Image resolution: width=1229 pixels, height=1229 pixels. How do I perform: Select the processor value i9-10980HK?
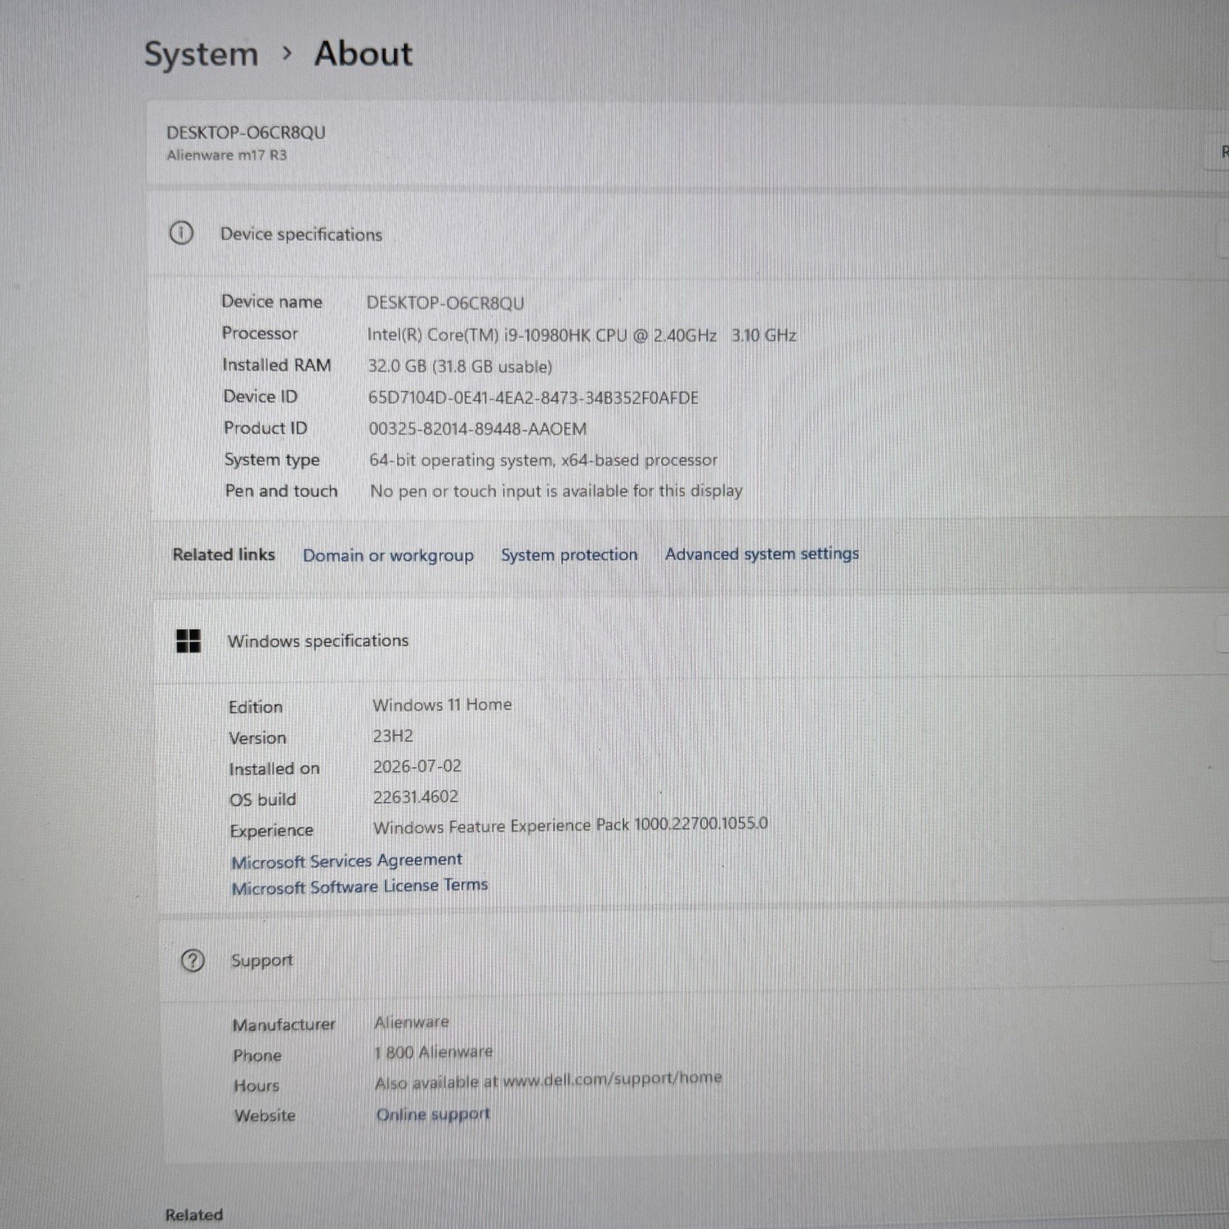581,335
